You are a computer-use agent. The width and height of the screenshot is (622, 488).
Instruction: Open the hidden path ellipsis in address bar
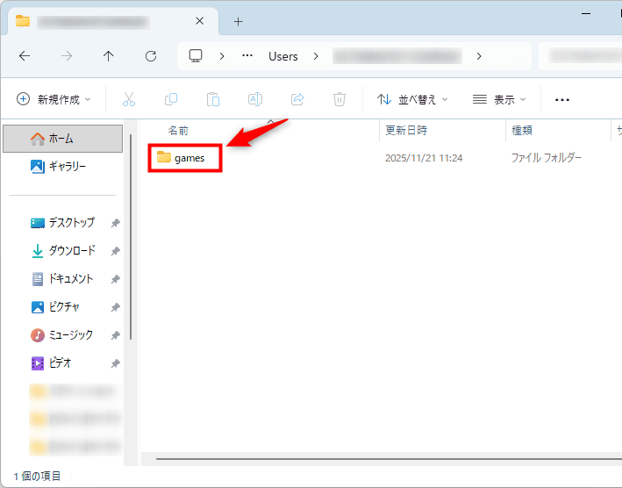click(x=247, y=55)
